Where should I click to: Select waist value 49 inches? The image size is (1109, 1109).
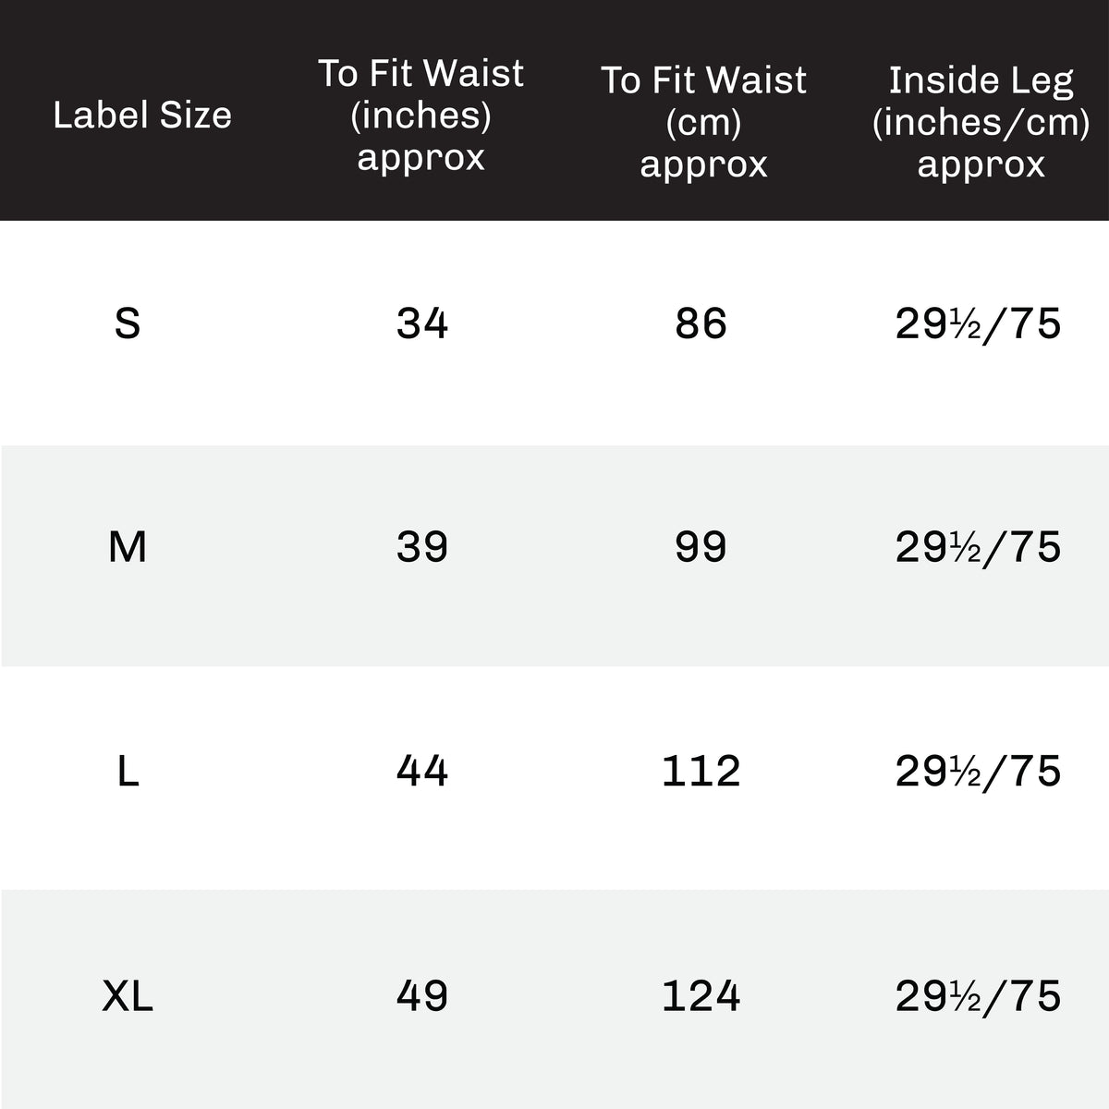click(422, 997)
